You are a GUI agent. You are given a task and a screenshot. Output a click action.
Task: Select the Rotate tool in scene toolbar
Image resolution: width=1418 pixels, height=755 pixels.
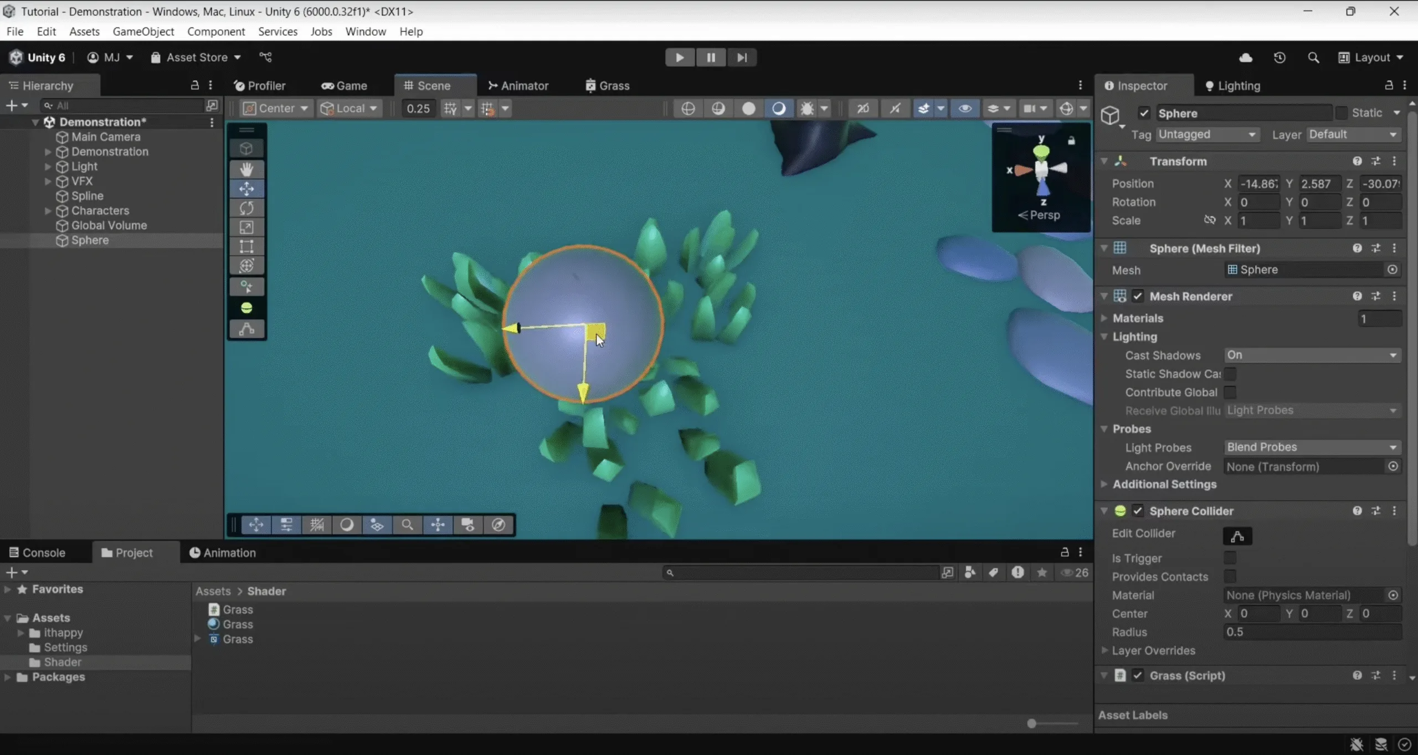[246, 208]
